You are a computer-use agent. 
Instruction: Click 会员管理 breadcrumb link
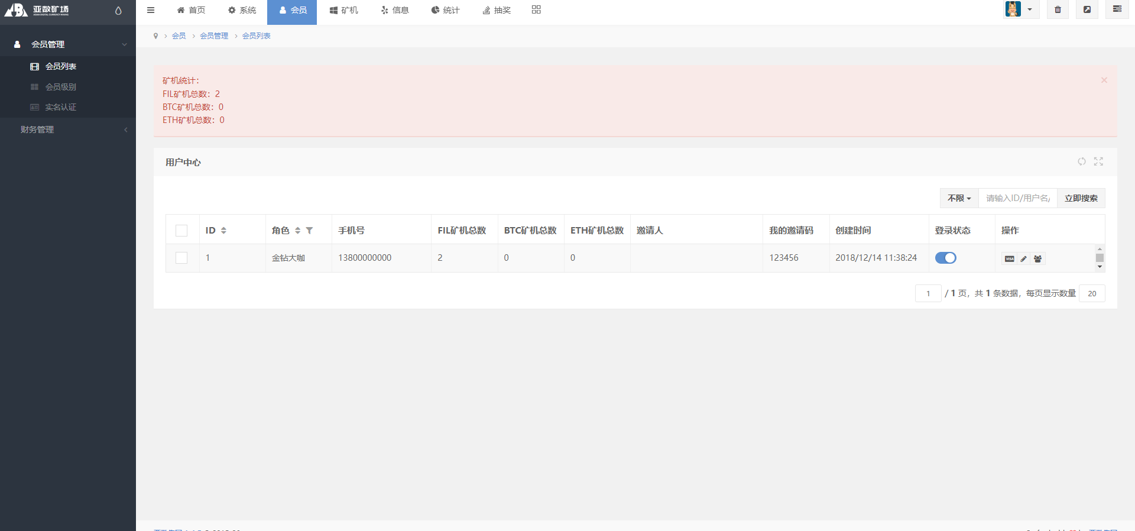pos(214,36)
